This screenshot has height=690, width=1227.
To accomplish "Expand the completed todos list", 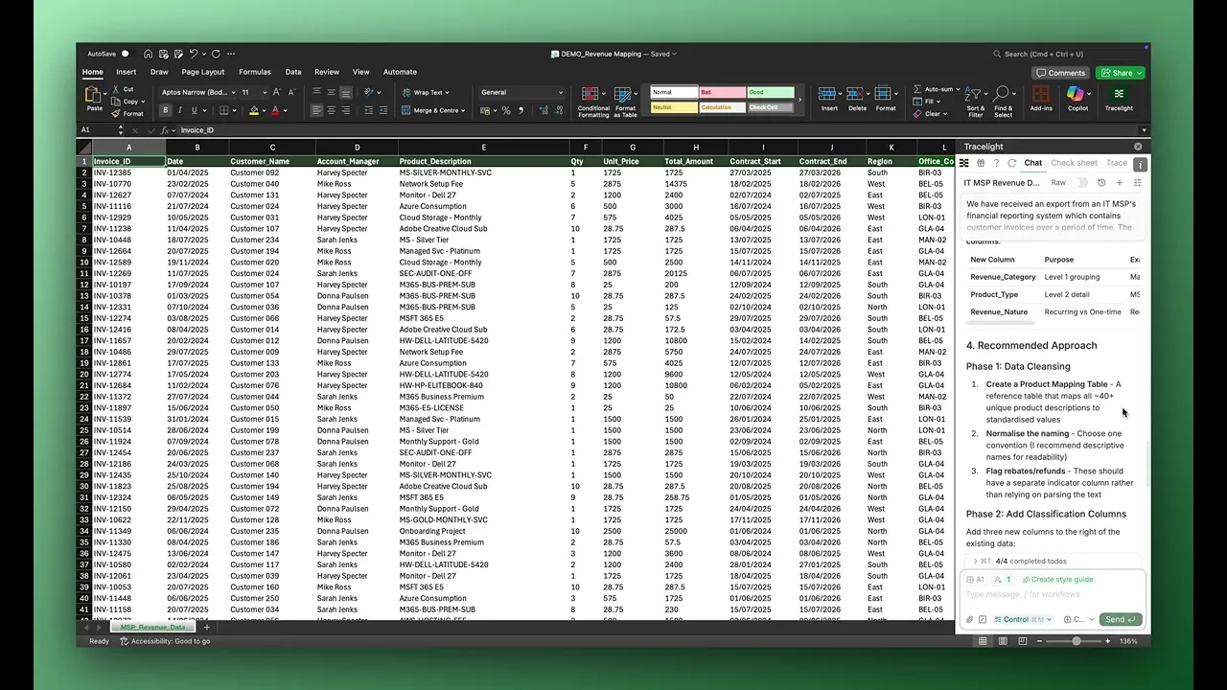I will [x=975, y=562].
